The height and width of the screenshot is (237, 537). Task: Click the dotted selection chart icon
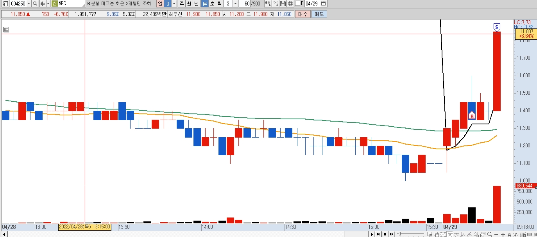pos(443,234)
